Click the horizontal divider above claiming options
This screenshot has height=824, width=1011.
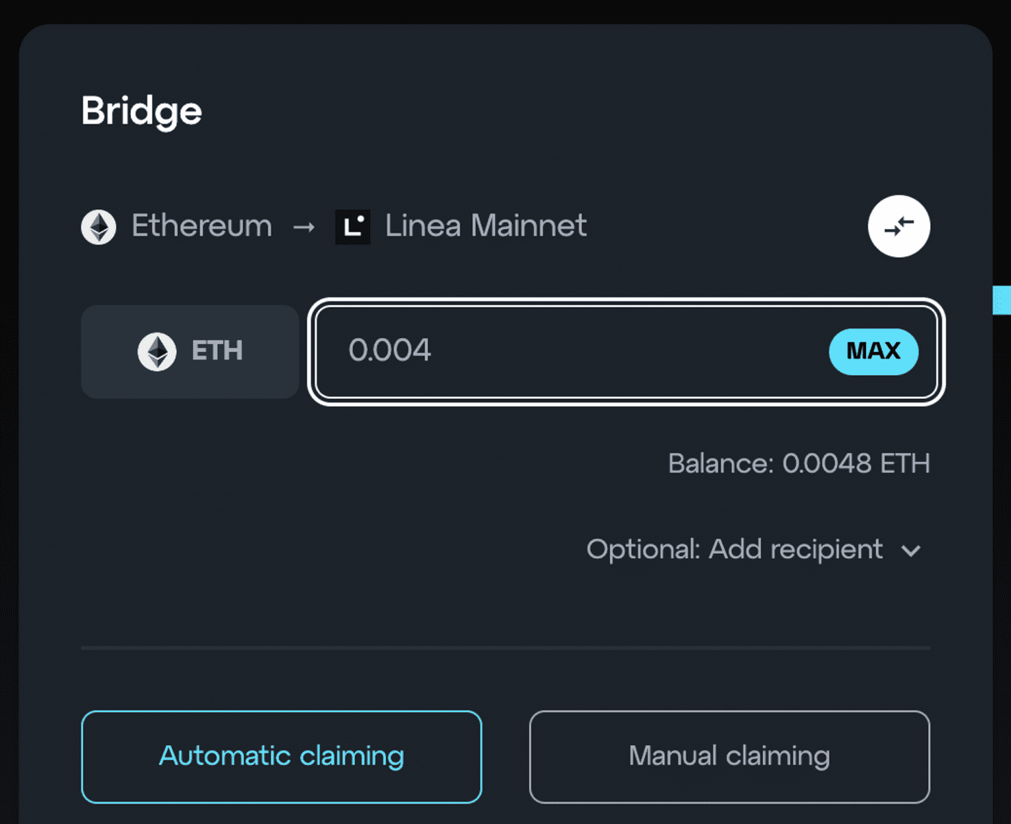(x=505, y=648)
